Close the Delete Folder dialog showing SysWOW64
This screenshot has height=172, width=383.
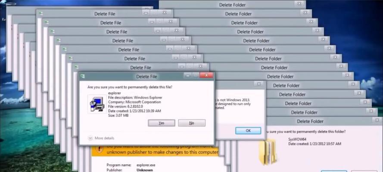(377, 120)
